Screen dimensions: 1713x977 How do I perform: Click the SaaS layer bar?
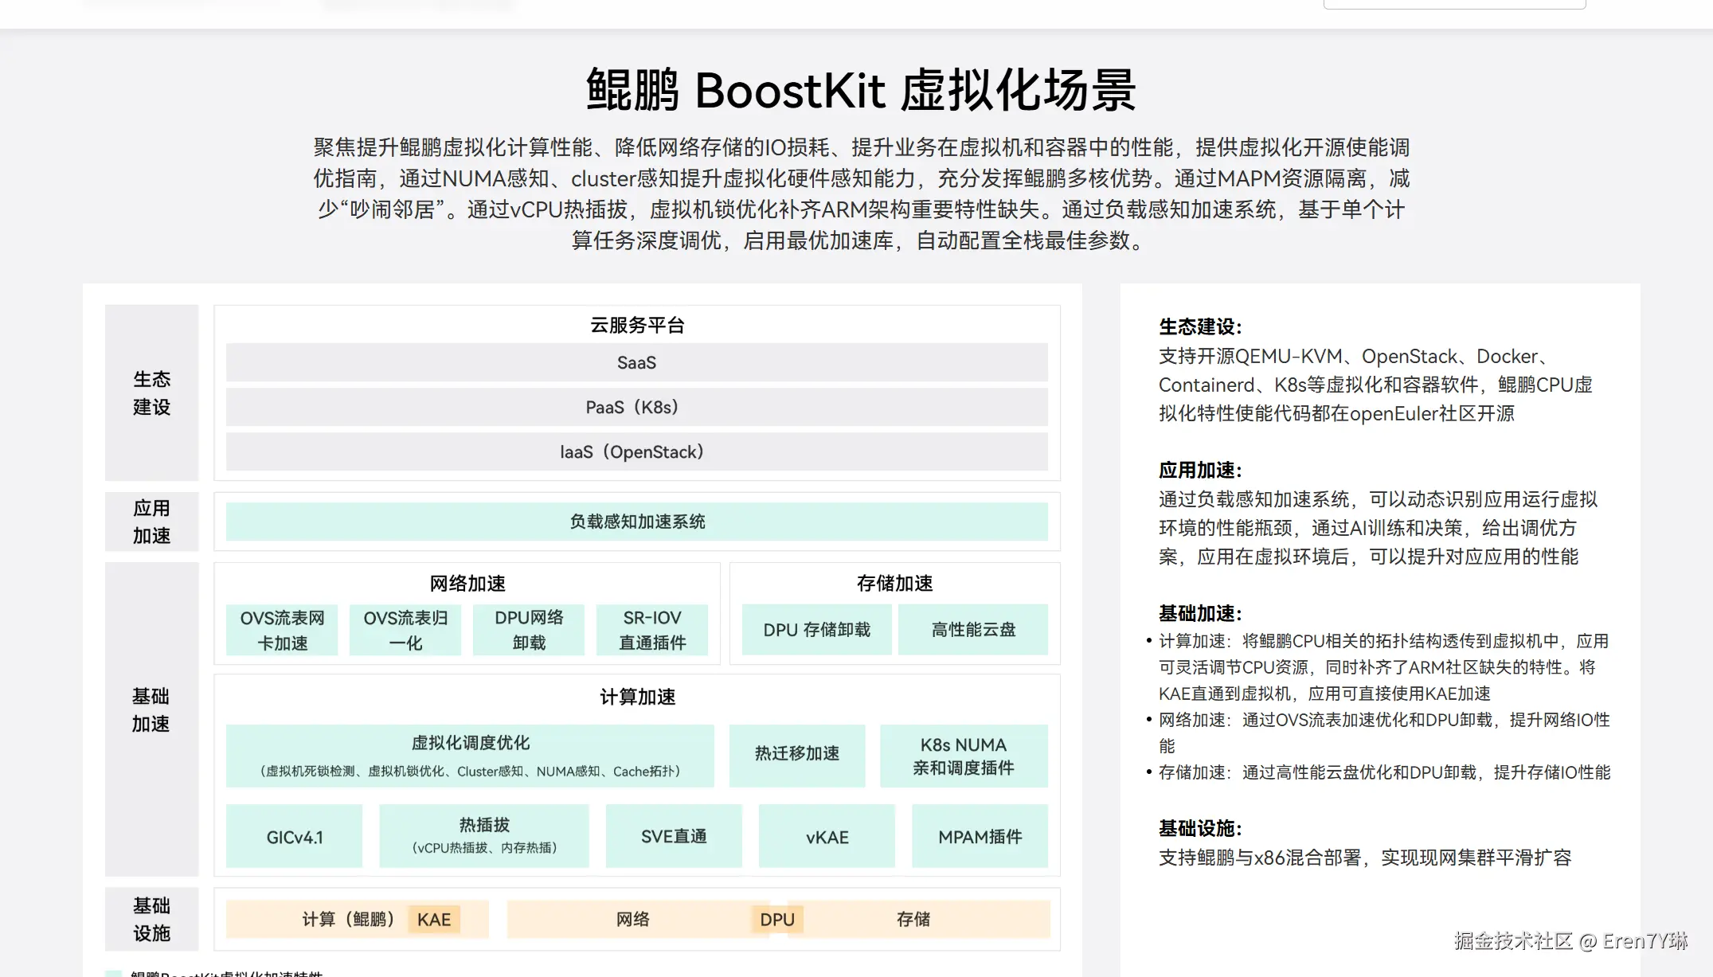[x=636, y=362]
